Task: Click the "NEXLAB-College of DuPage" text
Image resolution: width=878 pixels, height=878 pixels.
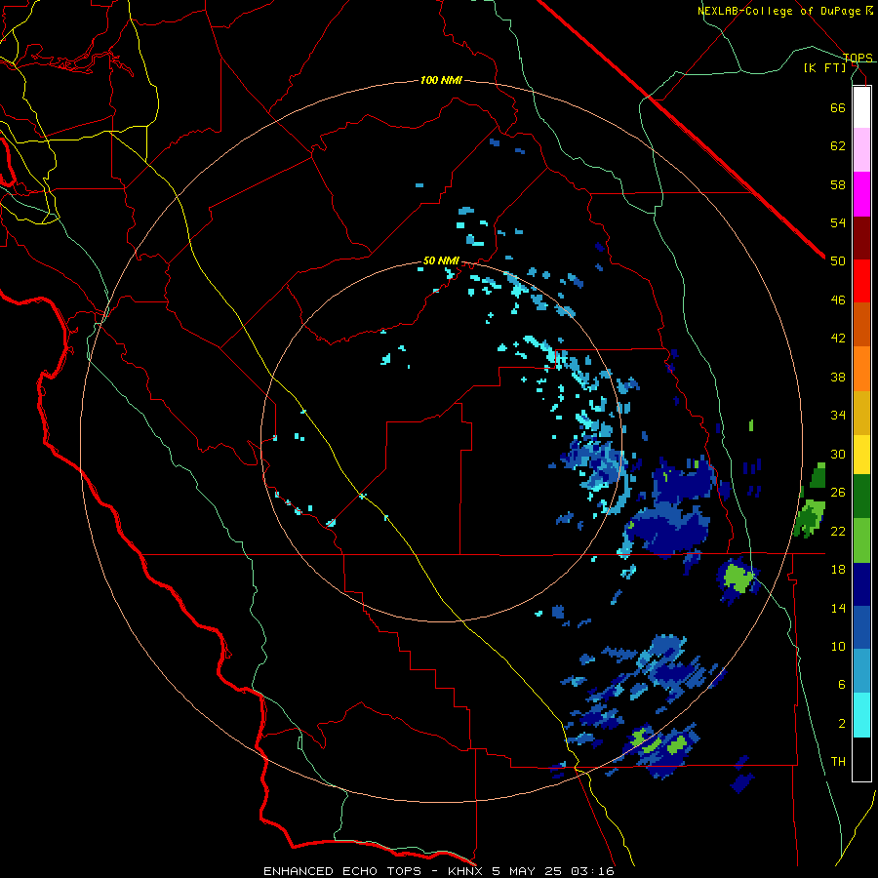Action: (x=778, y=11)
